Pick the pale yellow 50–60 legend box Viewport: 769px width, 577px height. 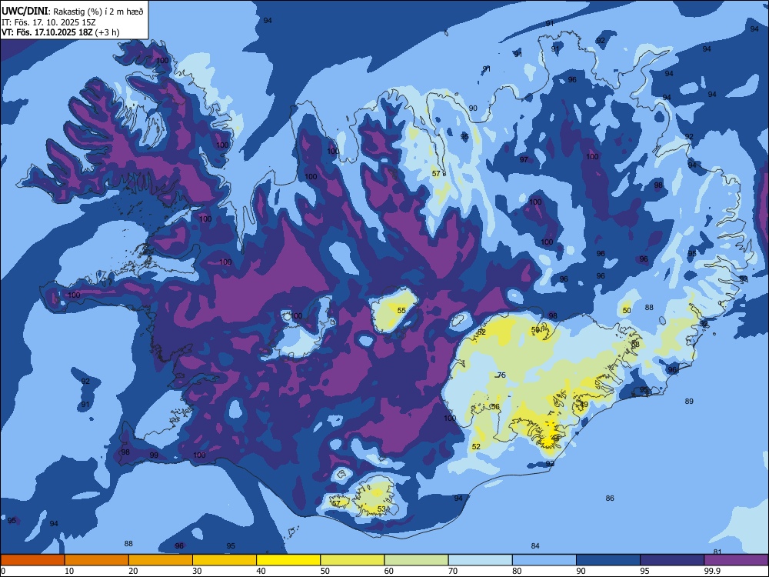pyautogui.click(x=352, y=560)
